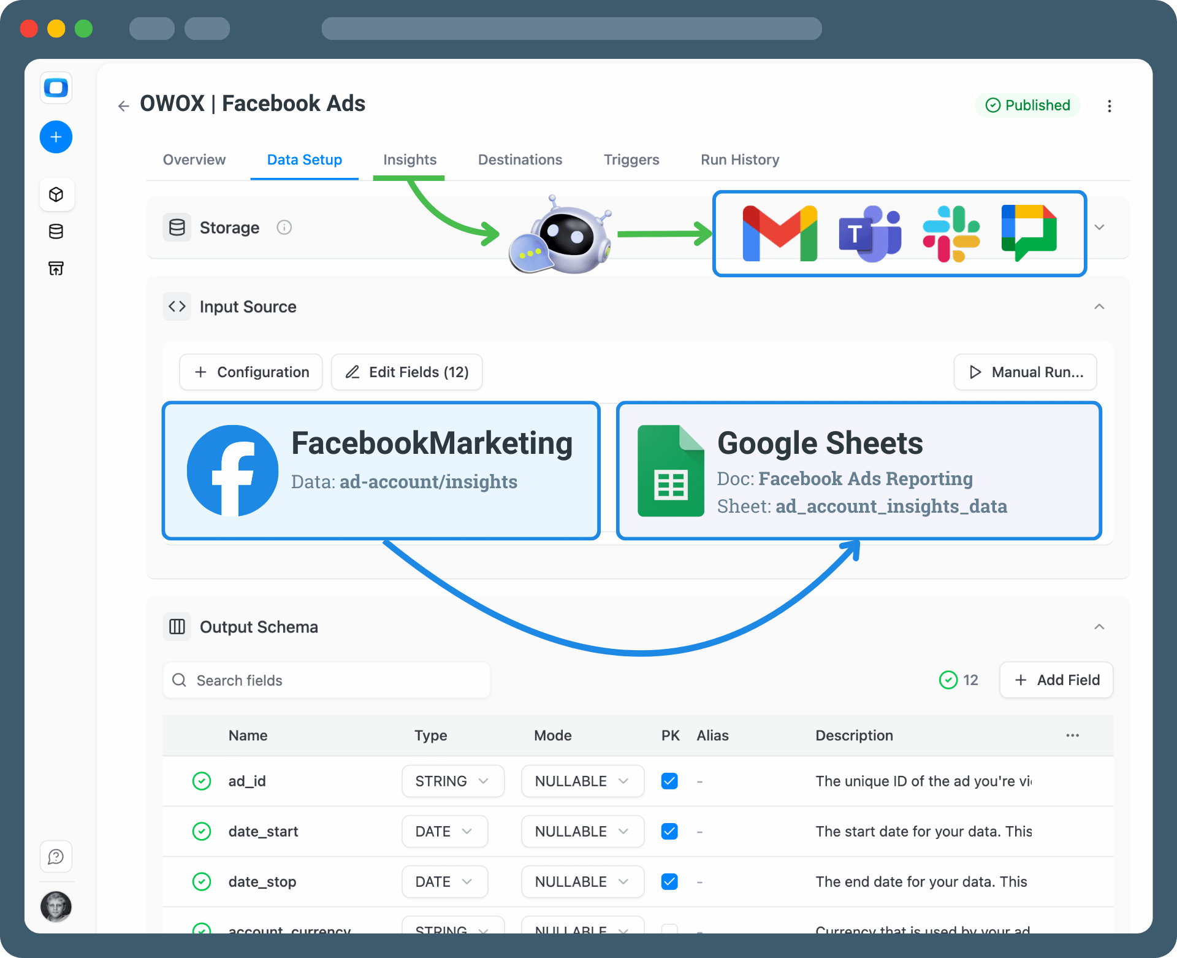Disable the PK checkbox for date_stop
Viewport: 1177px width, 958px height.
(669, 881)
